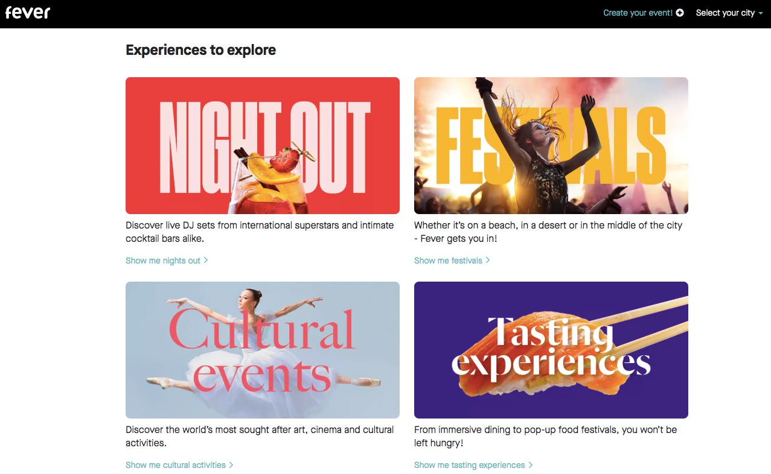
Task: Click the Fever logo
Action: pos(28,13)
